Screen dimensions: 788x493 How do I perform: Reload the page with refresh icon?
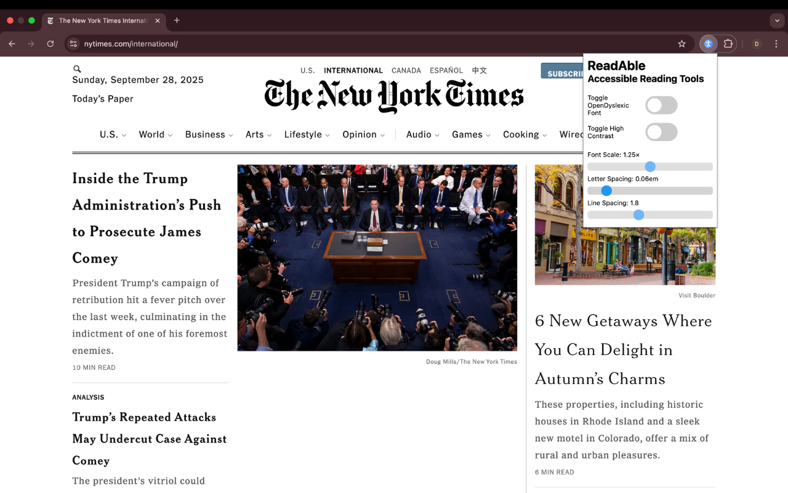(50, 44)
